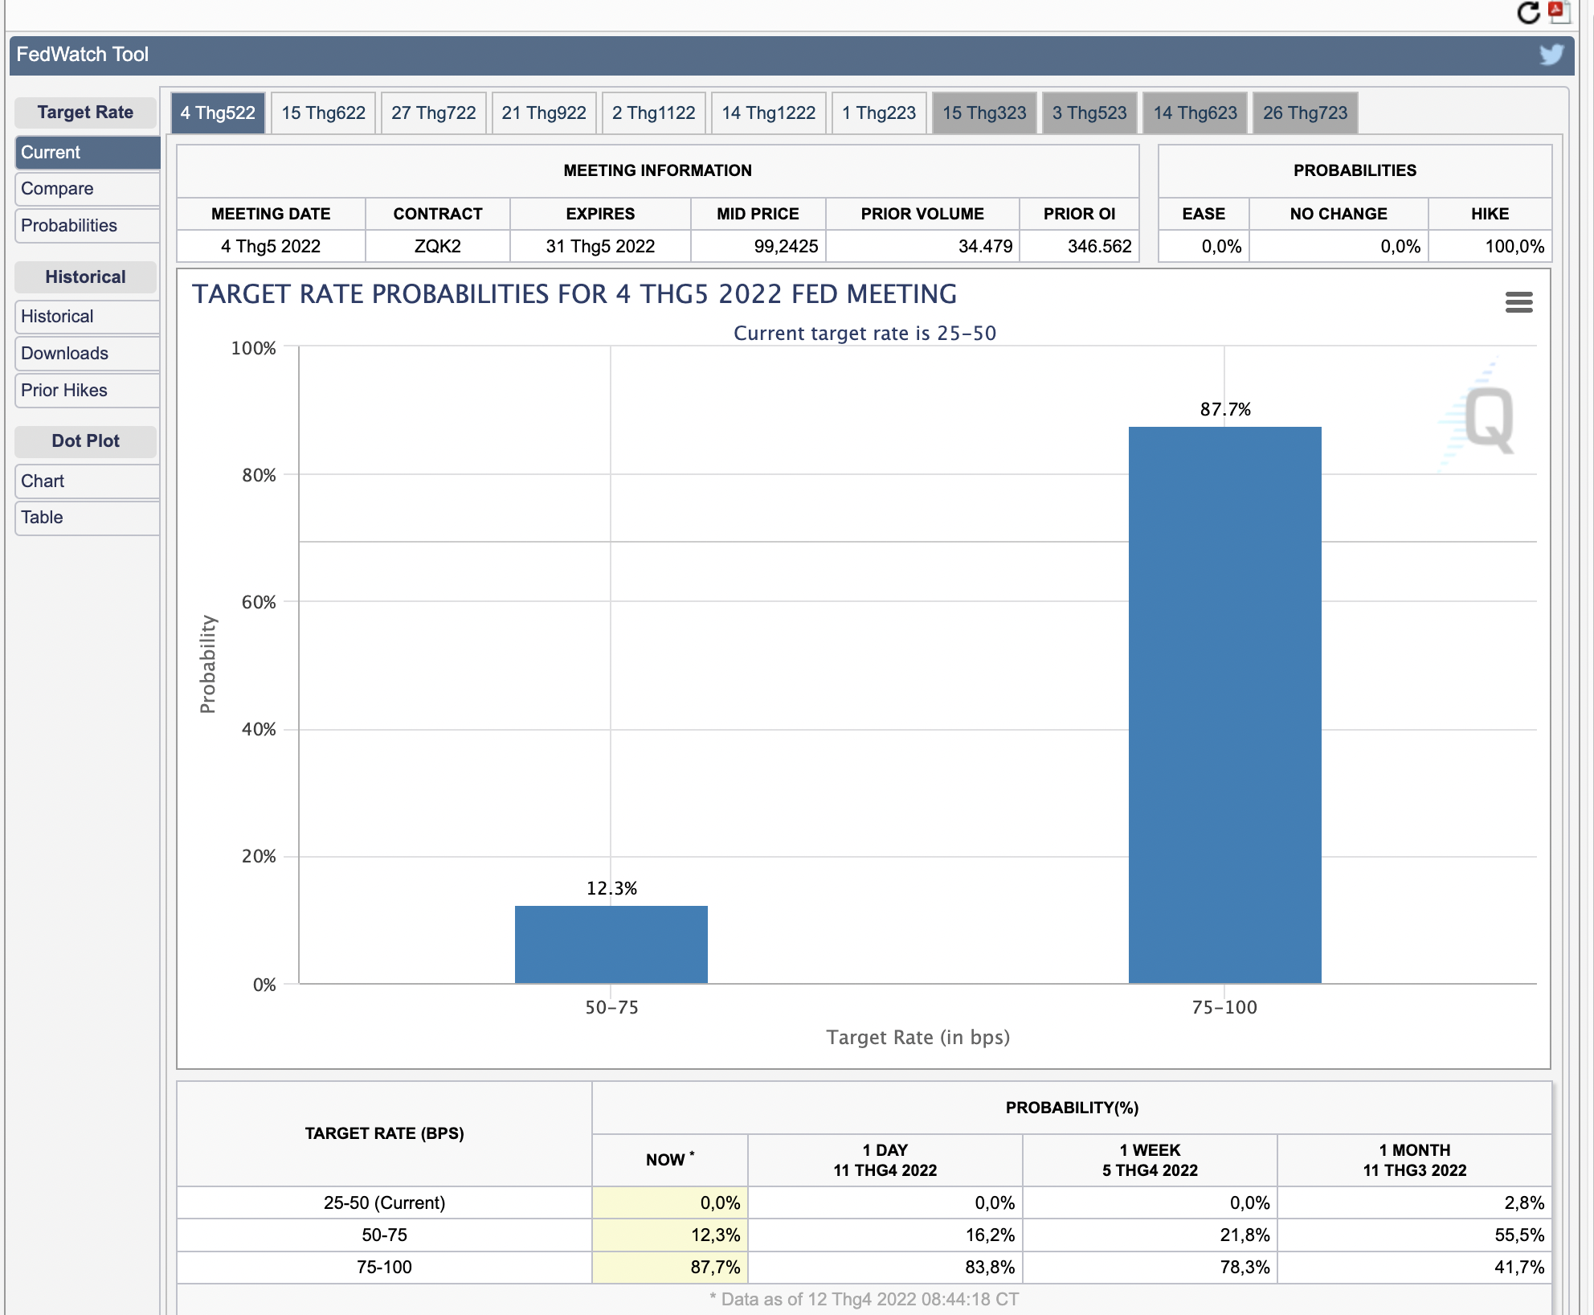Screen dimensions: 1594x1315
Task: Click the 1 DAY 11 THG4 2022 header
Action: click(885, 1160)
